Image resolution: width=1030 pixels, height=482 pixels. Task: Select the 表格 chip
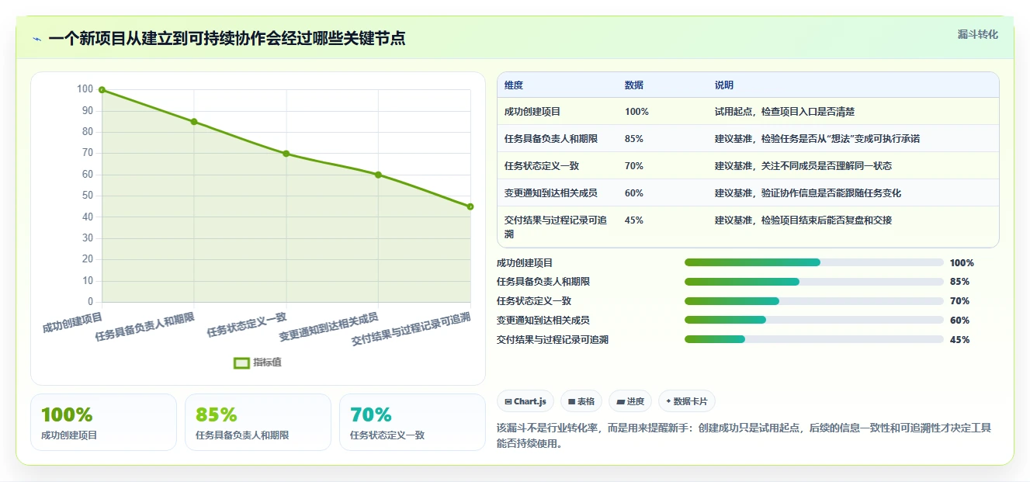click(581, 401)
